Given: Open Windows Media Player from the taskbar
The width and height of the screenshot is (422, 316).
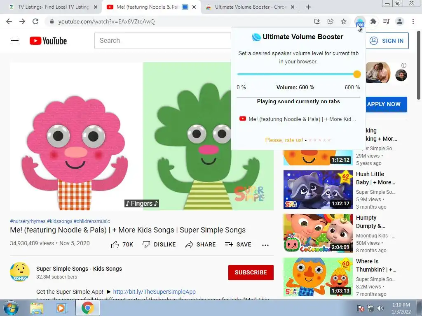Looking at the screenshot, I should [61, 308].
